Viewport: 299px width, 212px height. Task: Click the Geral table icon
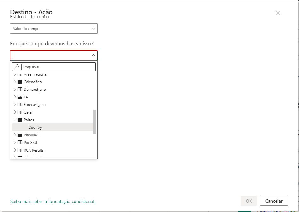point(20,112)
